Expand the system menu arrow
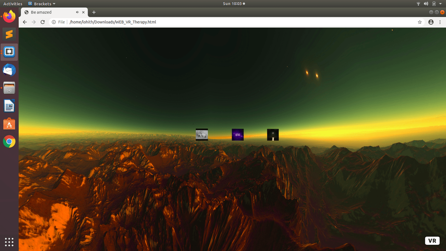This screenshot has width=446, height=251. [440, 4]
